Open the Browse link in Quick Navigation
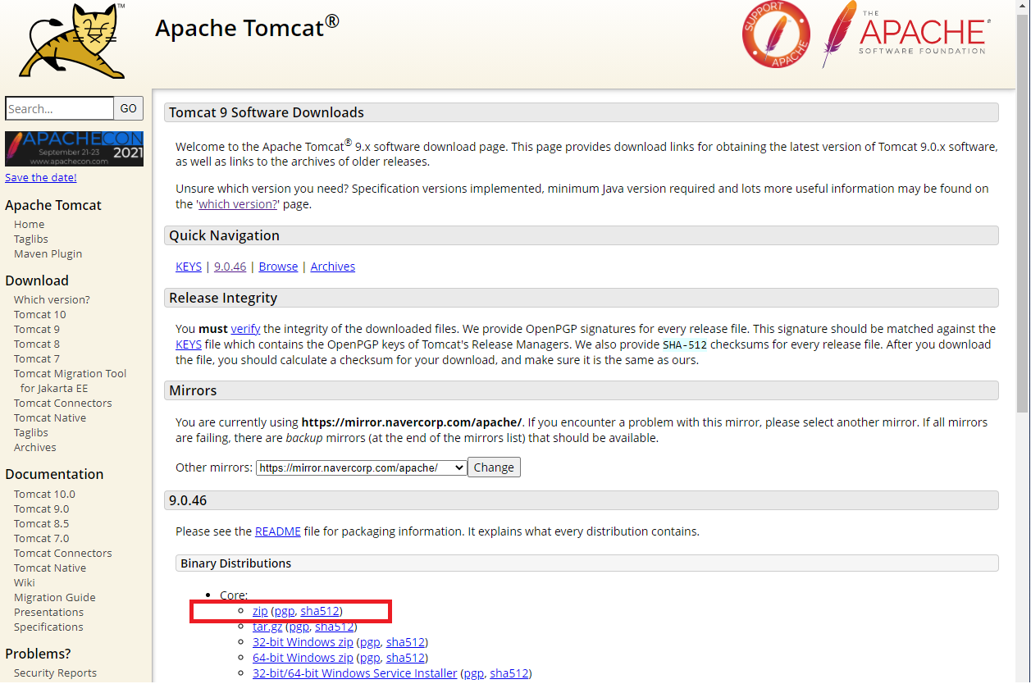Viewport: 1031px width, 684px height. pyautogui.click(x=279, y=267)
